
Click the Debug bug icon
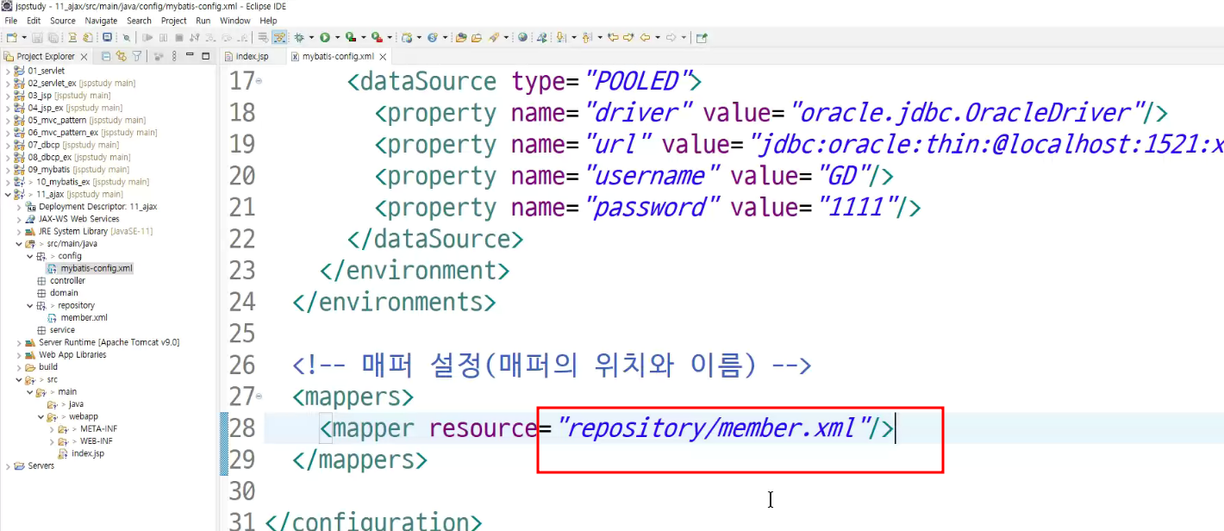point(299,38)
